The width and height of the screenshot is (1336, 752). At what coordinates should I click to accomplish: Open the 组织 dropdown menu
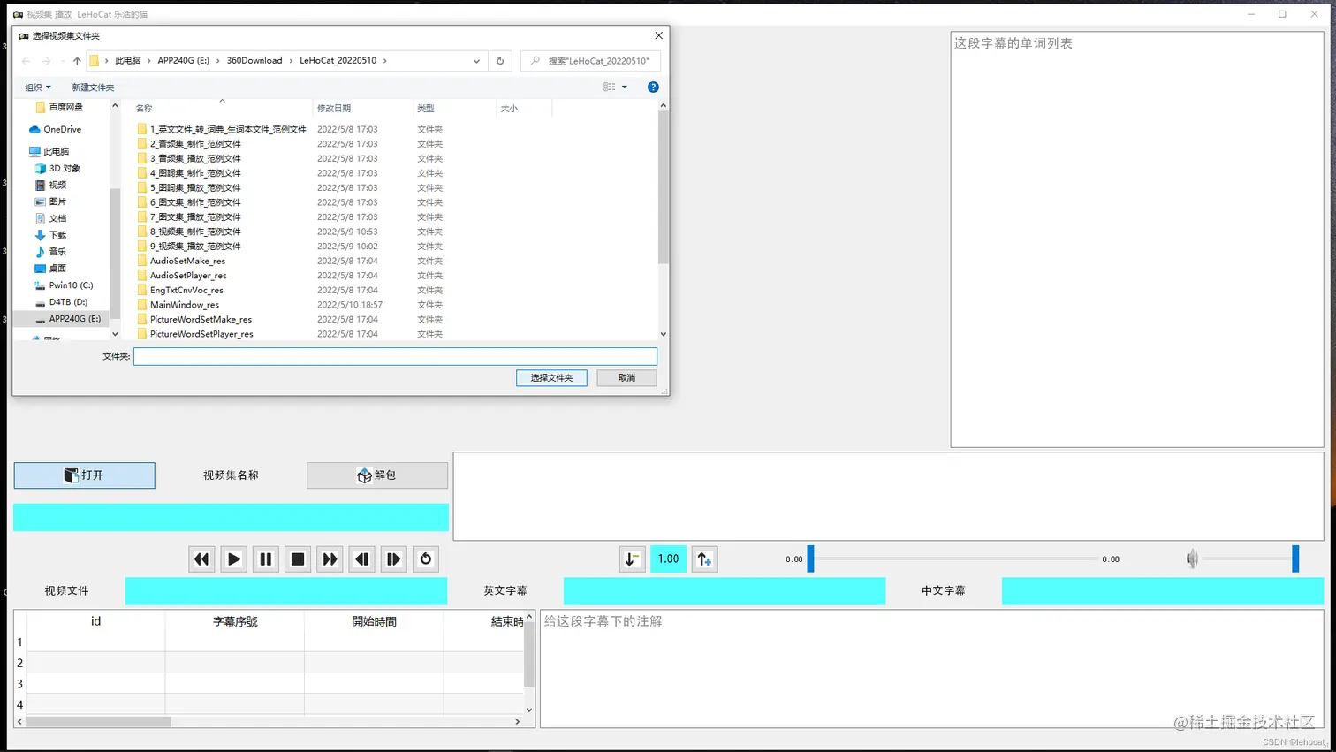click(38, 87)
